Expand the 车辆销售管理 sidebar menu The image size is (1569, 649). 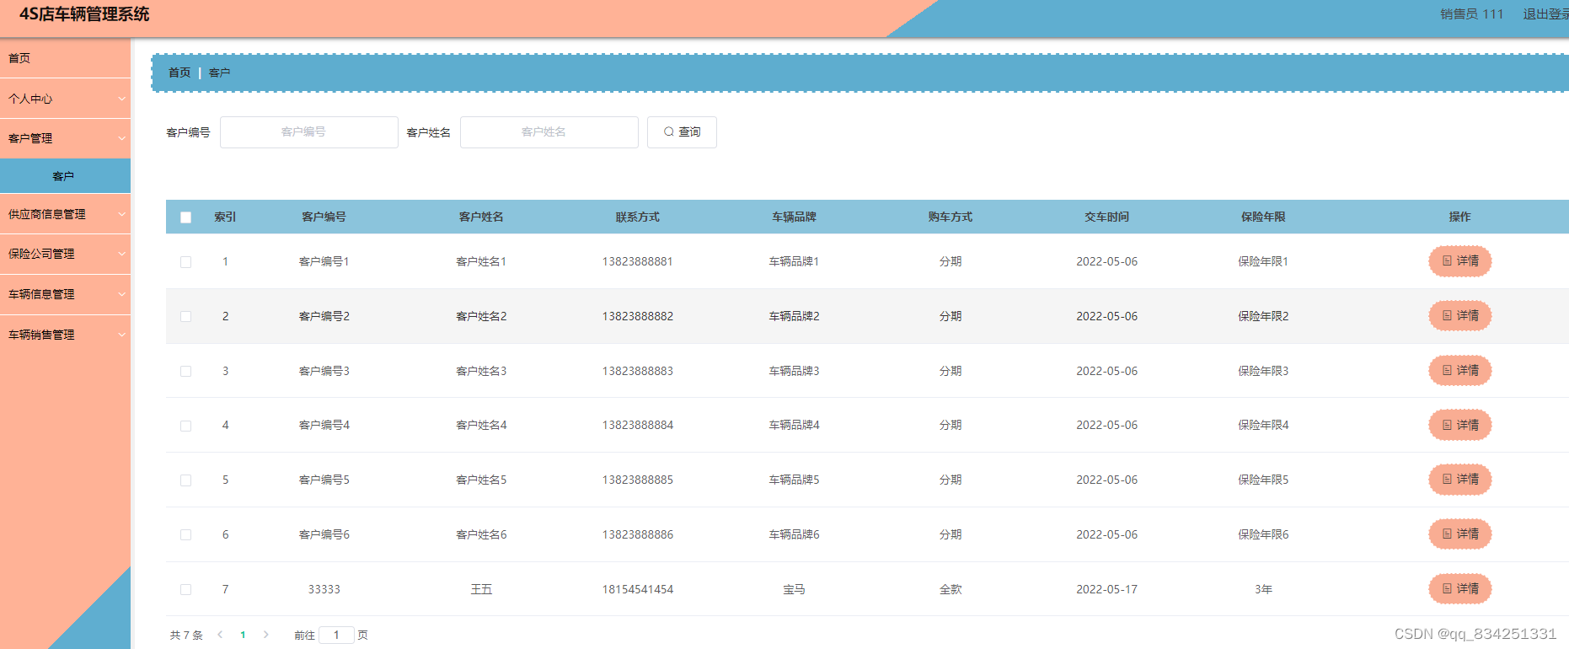pos(65,335)
